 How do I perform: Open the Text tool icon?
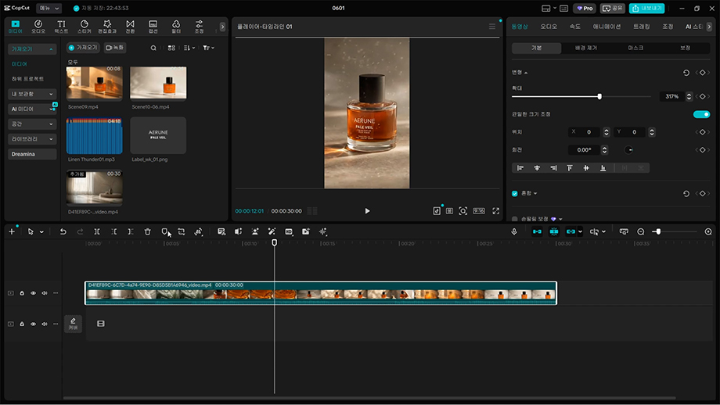[61, 27]
